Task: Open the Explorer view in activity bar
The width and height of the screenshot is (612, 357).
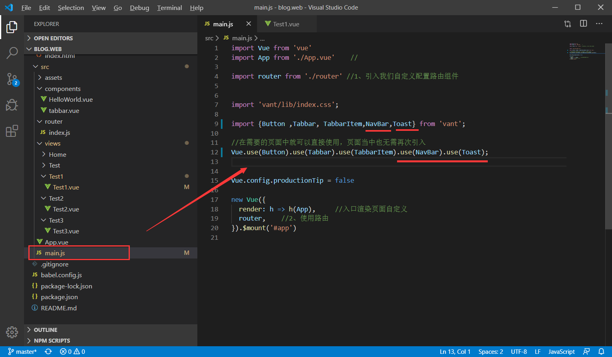Action: point(12,27)
